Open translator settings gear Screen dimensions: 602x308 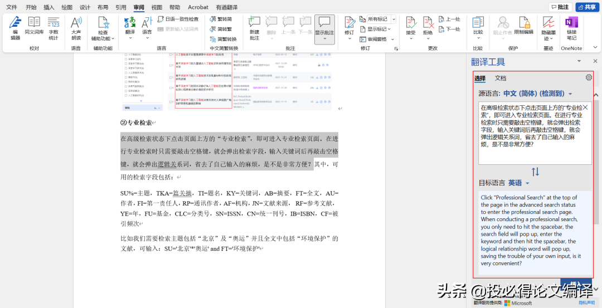click(x=589, y=77)
